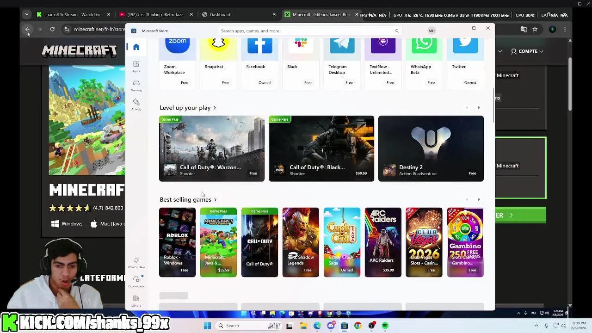The height and width of the screenshot is (333, 592).
Task: Close the Dashboard browser tab
Action: tap(274, 14)
